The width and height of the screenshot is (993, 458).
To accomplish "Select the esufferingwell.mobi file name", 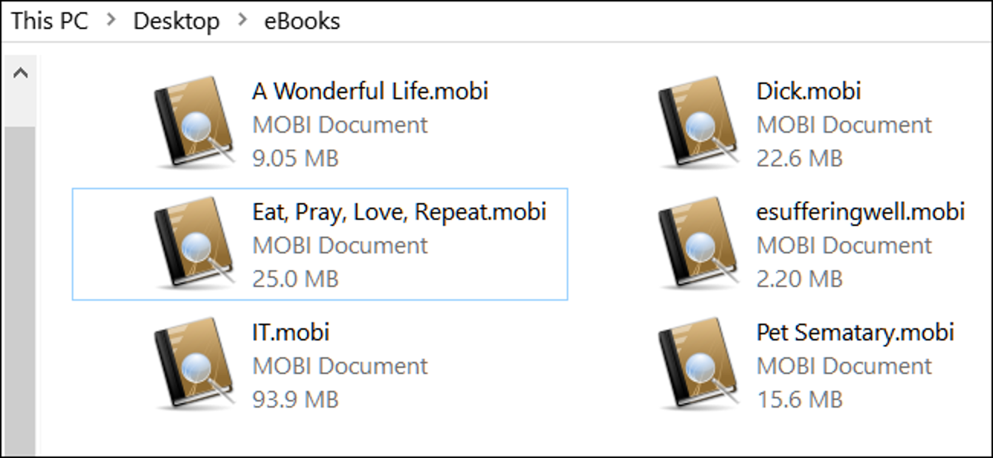I will 860,211.
